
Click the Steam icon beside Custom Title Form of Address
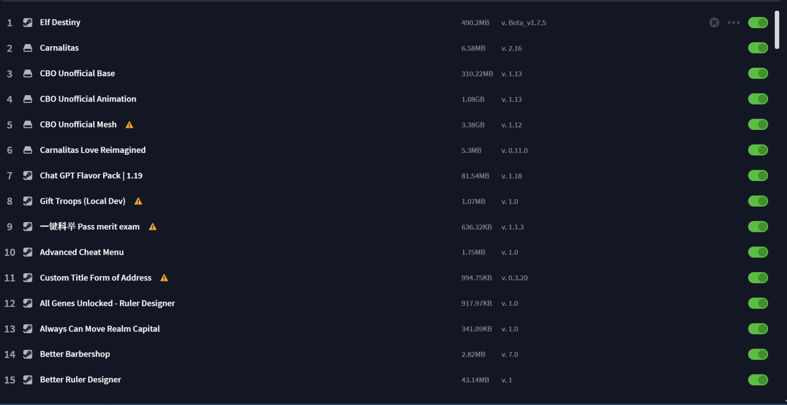pyautogui.click(x=27, y=278)
